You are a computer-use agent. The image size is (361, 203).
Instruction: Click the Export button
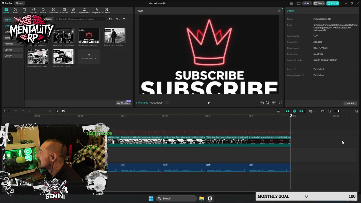point(333,3)
